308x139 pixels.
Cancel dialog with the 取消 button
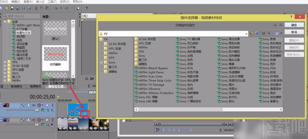click(x=294, y=32)
